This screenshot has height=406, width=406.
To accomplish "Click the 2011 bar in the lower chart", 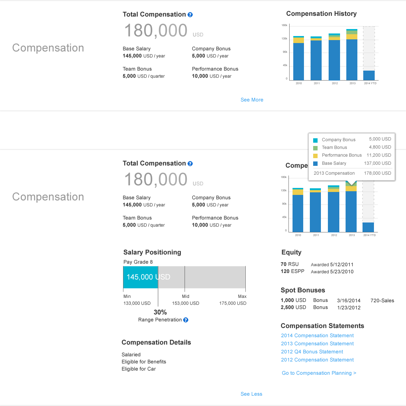I will 316,211.
